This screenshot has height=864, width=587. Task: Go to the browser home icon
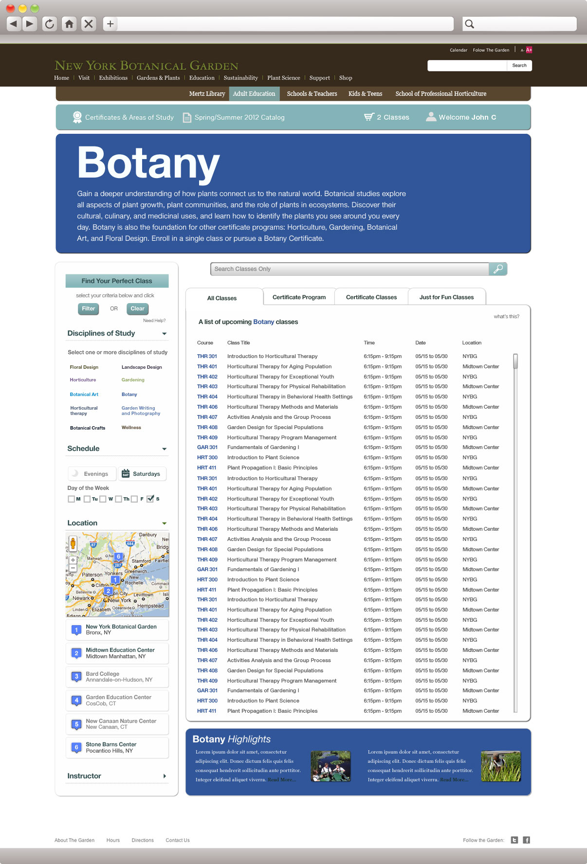coord(69,23)
